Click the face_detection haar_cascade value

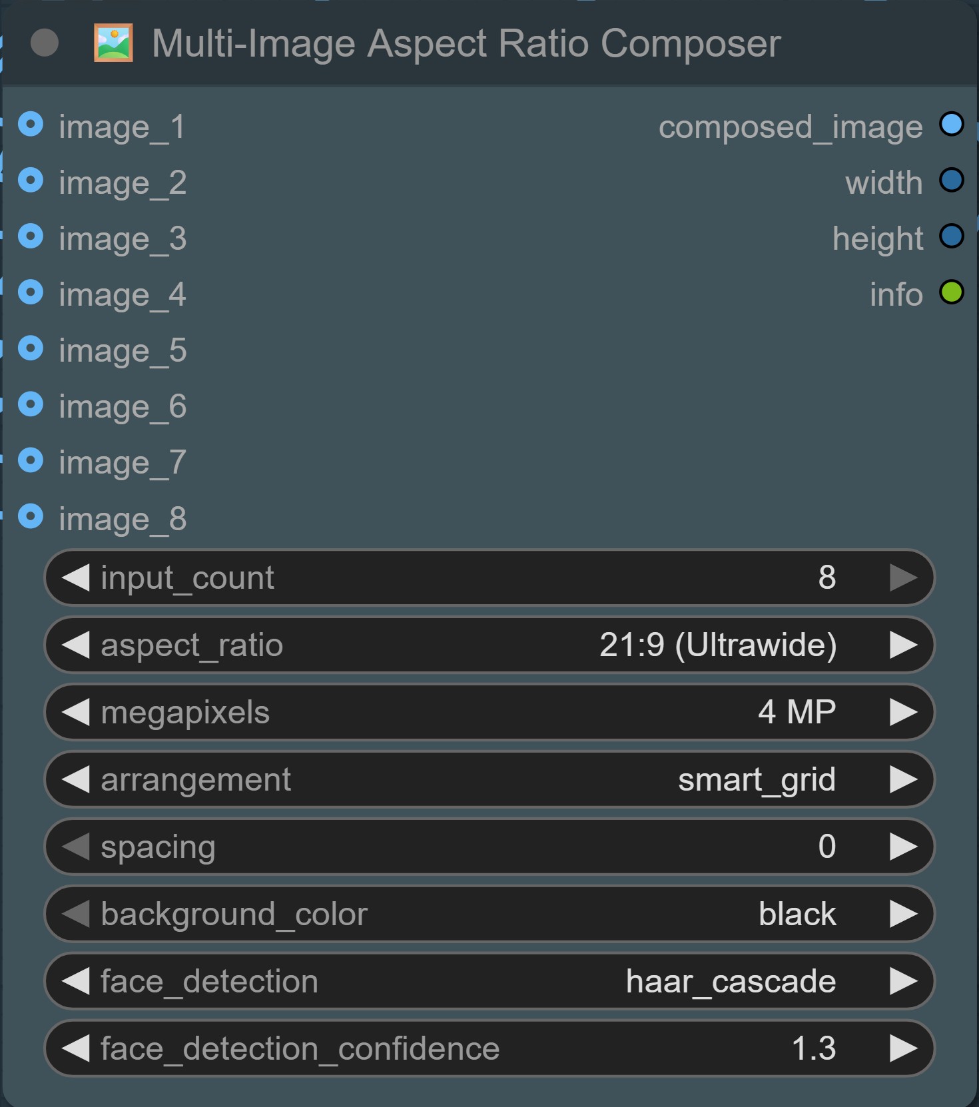point(730,981)
